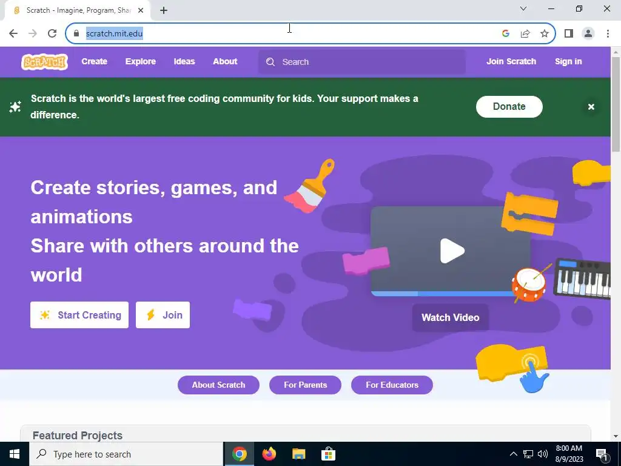The width and height of the screenshot is (621, 466).
Task: Open the About menu item
Action: (225, 61)
